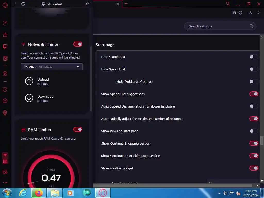Click the network limiter wifi icon at sidebar bottom
The width and height of the screenshot is (264, 198).
[5, 155]
